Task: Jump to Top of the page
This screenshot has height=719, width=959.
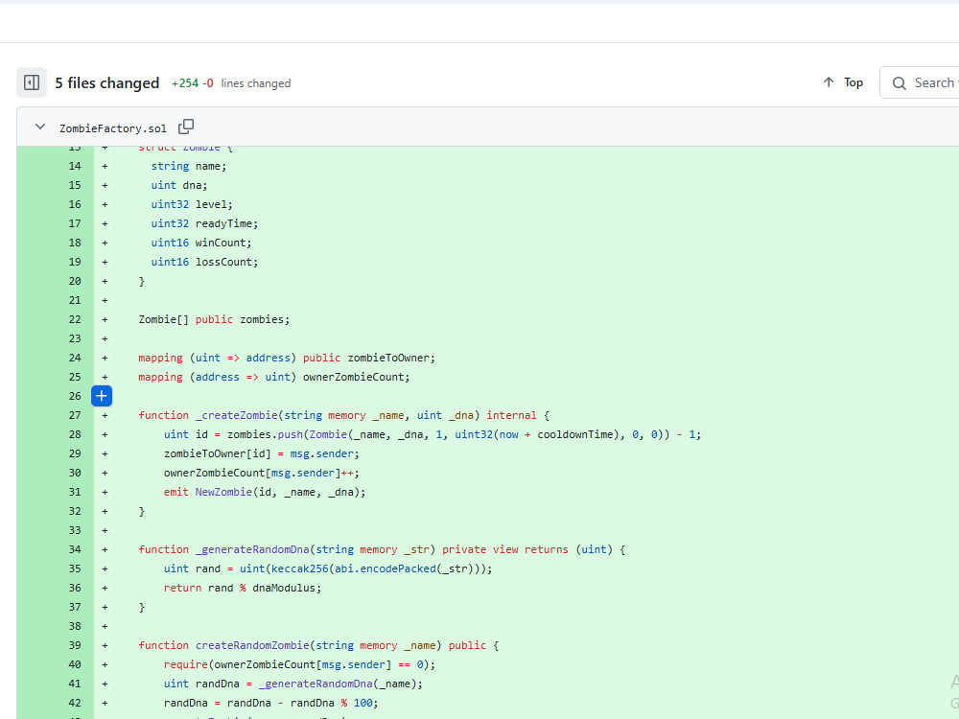Action: click(843, 82)
